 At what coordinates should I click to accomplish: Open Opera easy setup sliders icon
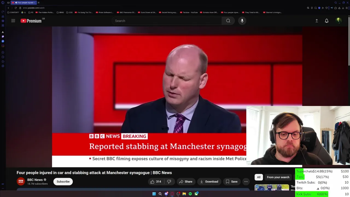347,8
